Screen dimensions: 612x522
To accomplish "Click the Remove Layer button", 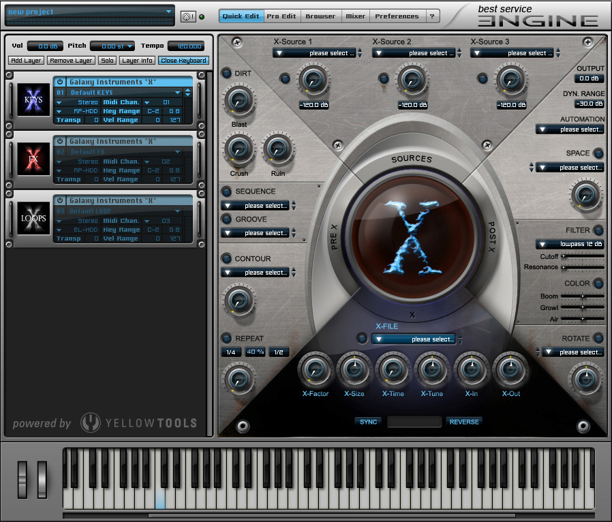I will pyautogui.click(x=71, y=61).
